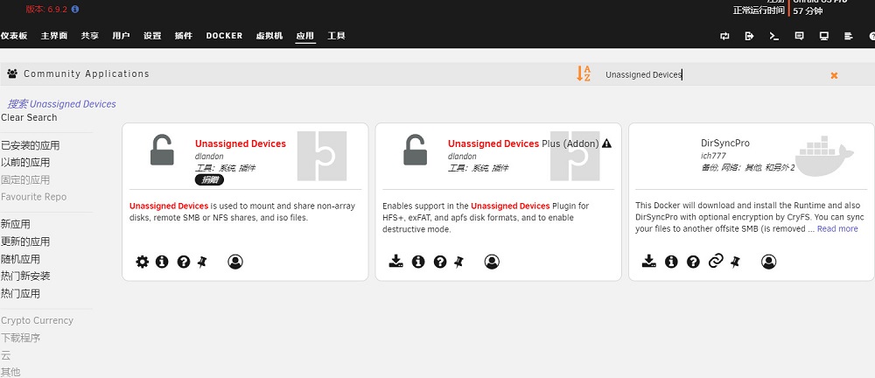Open settings gear on Unassigned Devices card

coord(143,262)
